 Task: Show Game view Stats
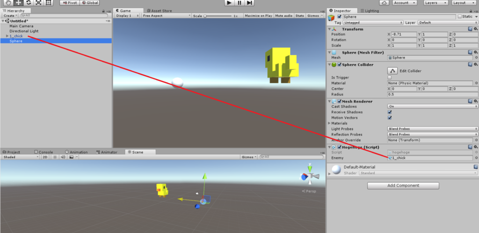click(x=299, y=15)
